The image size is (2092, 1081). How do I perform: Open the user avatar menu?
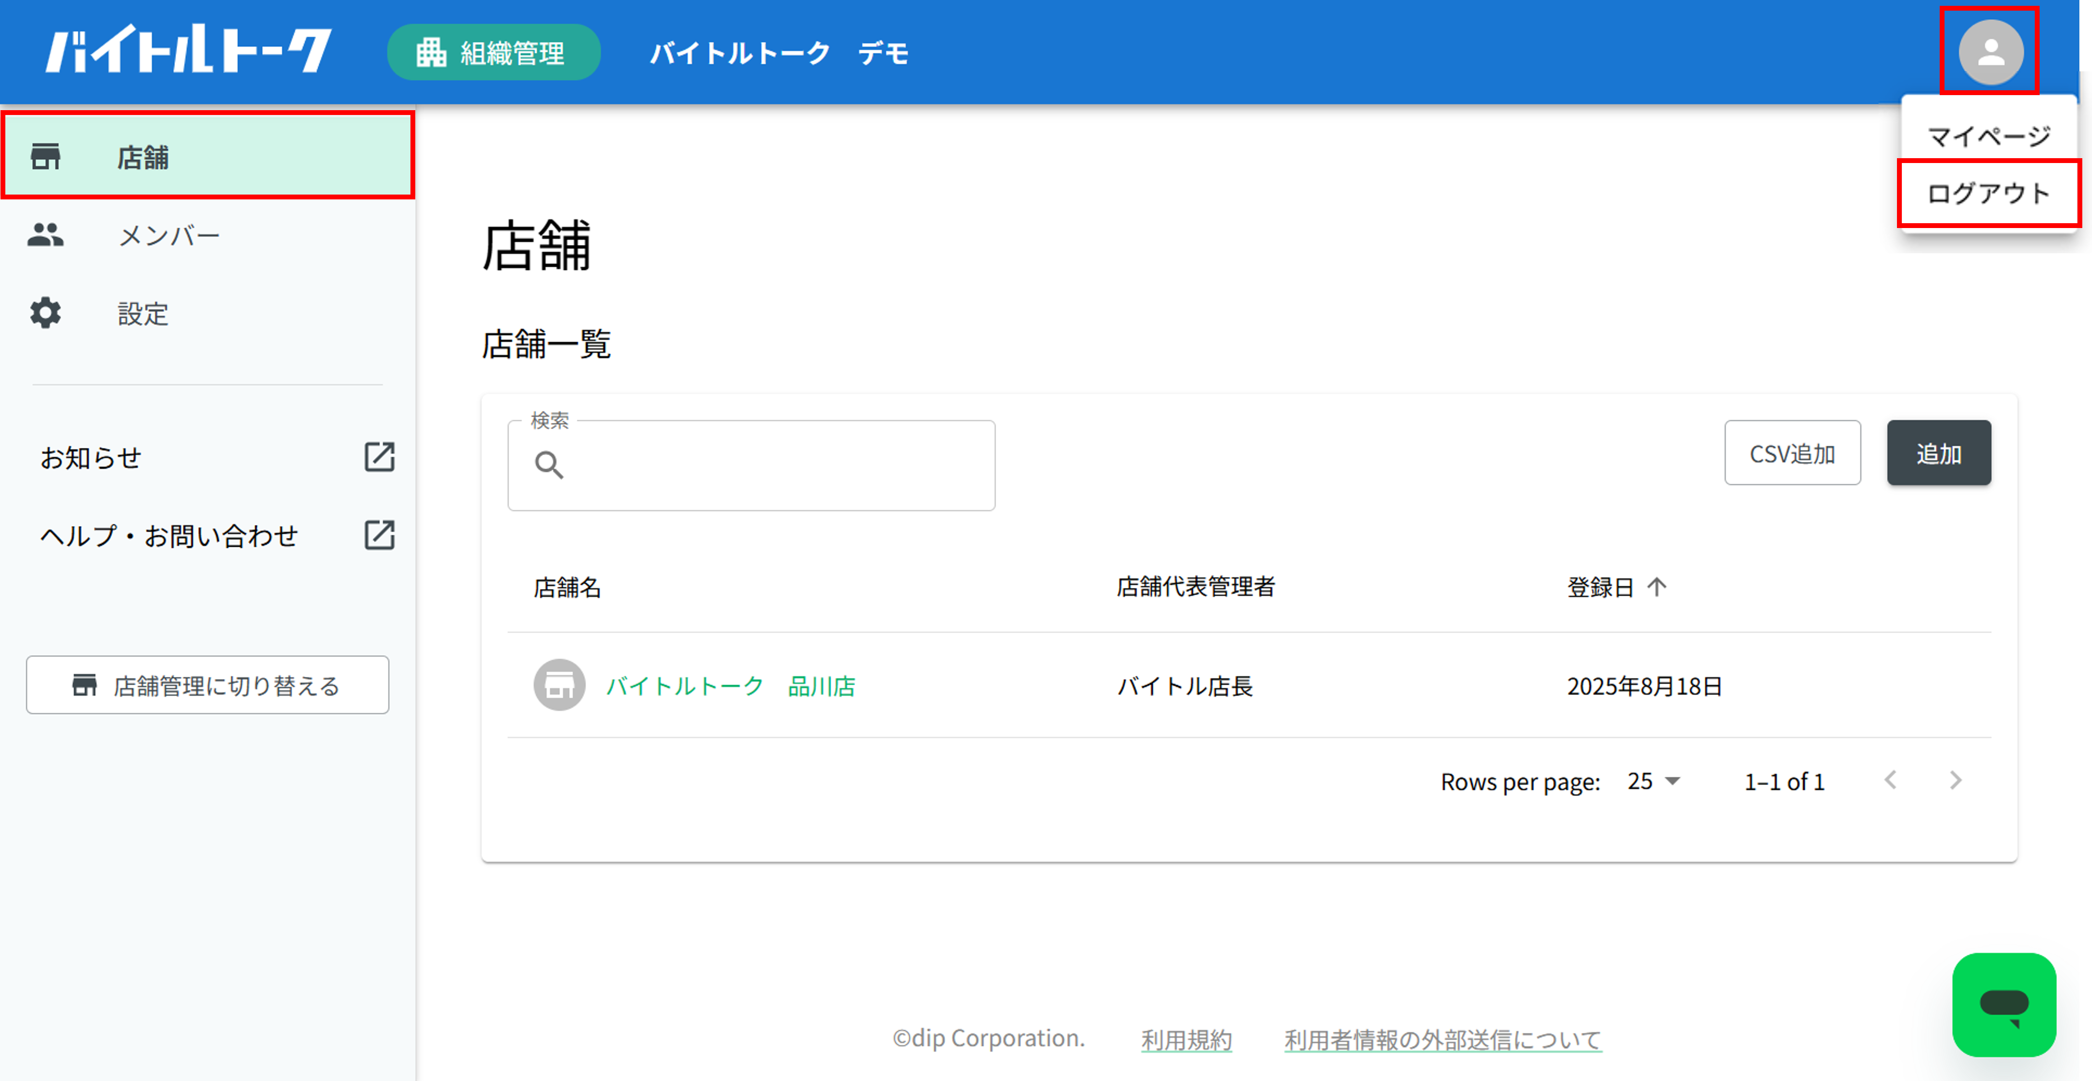click(x=1990, y=52)
